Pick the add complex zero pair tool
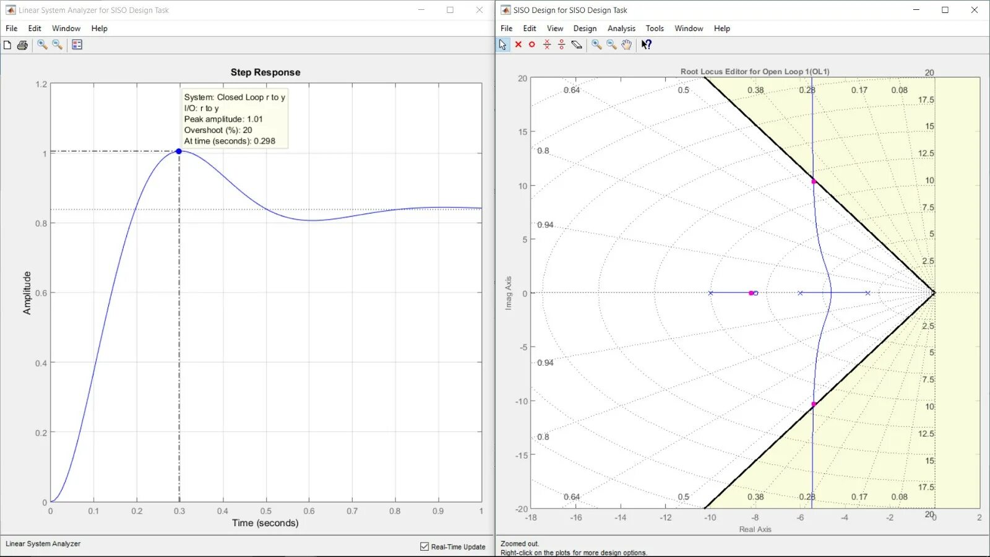The height and width of the screenshot is (557, 990). pos(561,45)
